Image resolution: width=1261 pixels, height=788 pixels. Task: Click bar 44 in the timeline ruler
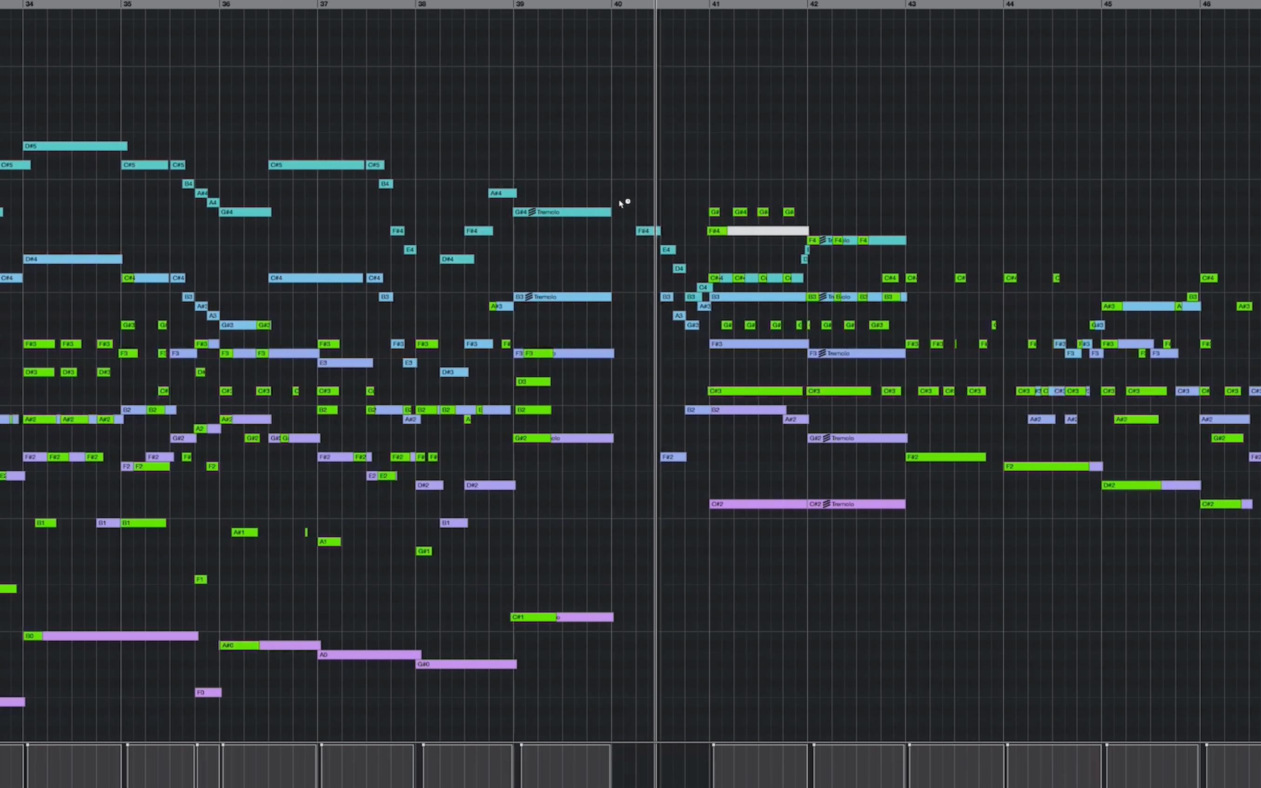coord(1010,4)
